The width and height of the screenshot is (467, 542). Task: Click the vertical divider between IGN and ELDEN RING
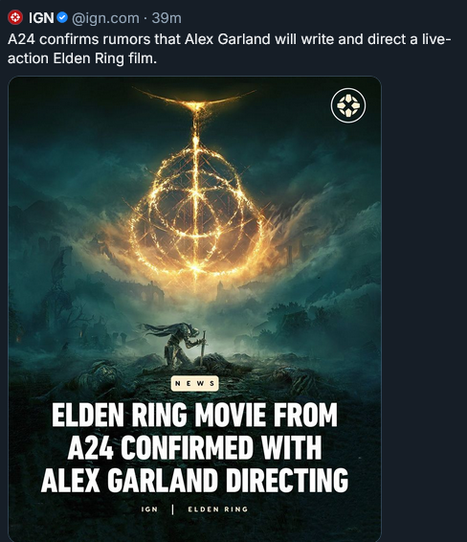[172, 509]
